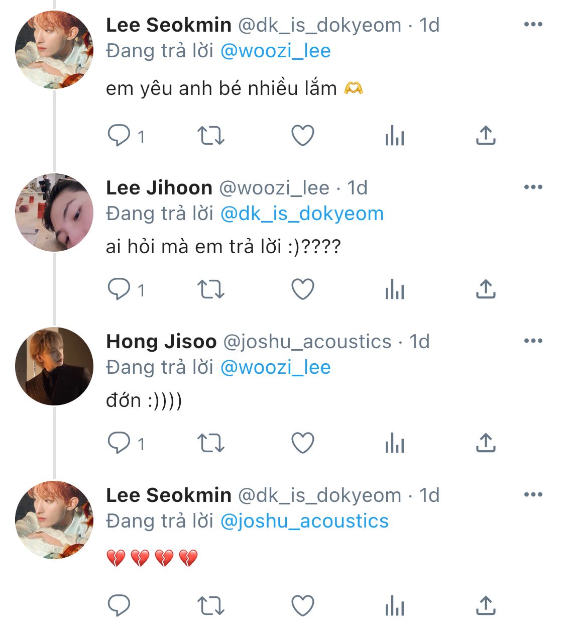Open the @woozi_lee mention link in first tweet
This screenshot has width=565, height=624.
tap(276, 51)
